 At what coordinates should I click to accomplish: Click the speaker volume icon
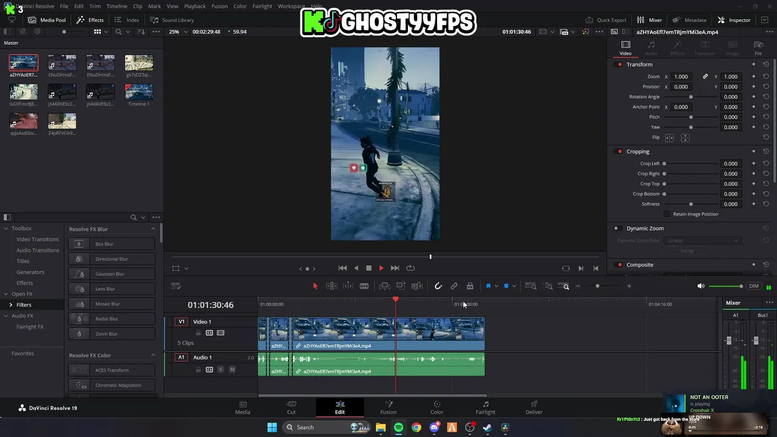701,286
